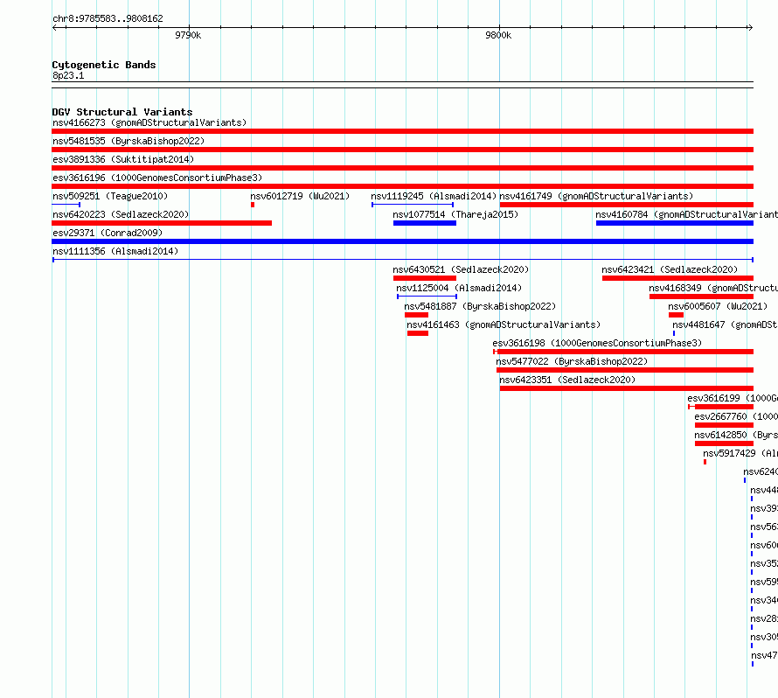Viewport: 778px width, 698px height.
Task: Select the esv29371 (Conrad2009) label
Action: pos(108,233)
